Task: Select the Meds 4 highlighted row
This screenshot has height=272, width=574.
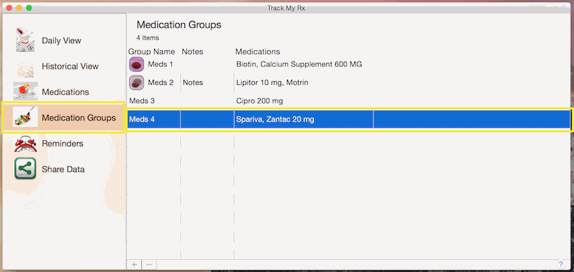Action: coord(349,119)
